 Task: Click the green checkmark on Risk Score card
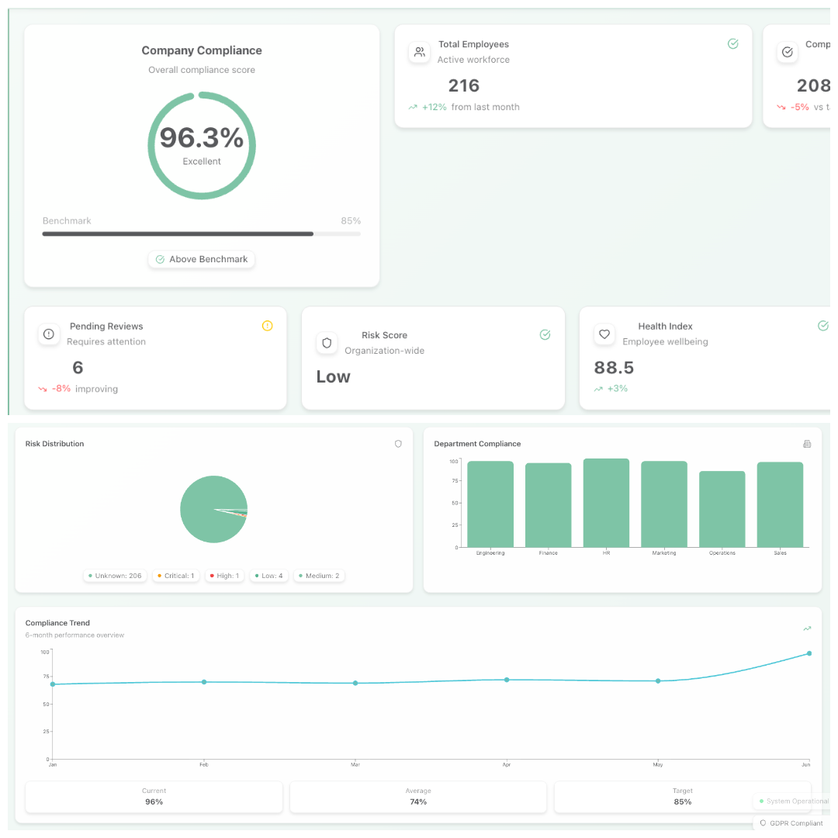545,334
